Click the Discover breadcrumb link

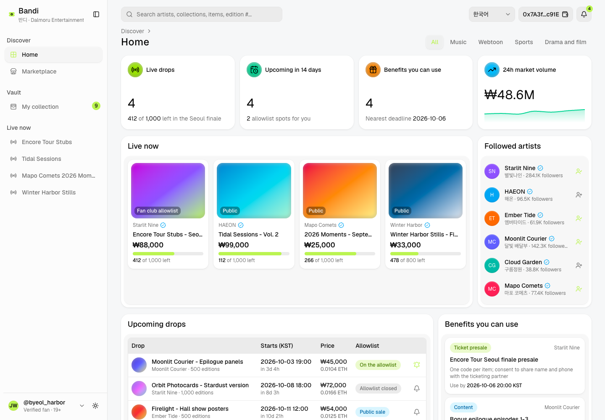coord(132,31)
